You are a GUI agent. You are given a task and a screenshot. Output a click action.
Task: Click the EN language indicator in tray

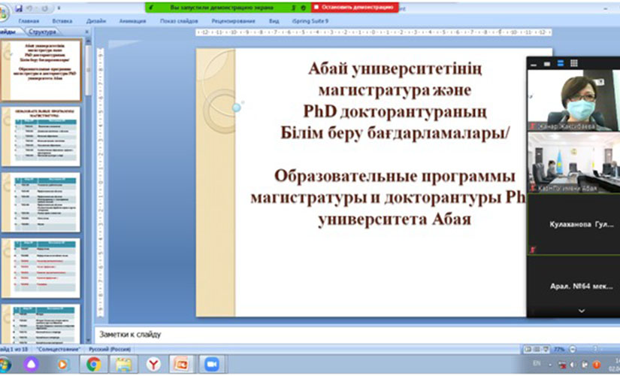[537, 363]
